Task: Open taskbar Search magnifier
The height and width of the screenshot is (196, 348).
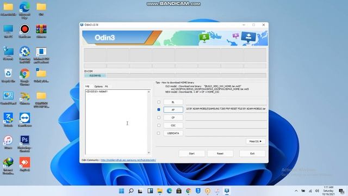Action: [131, 191]
